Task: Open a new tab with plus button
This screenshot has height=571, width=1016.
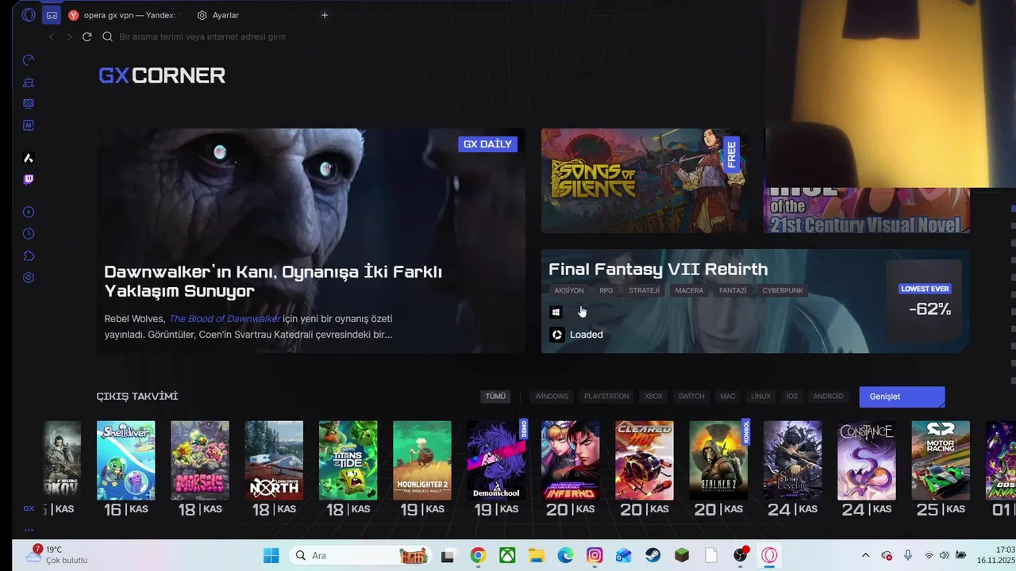Action: [325, 15]
